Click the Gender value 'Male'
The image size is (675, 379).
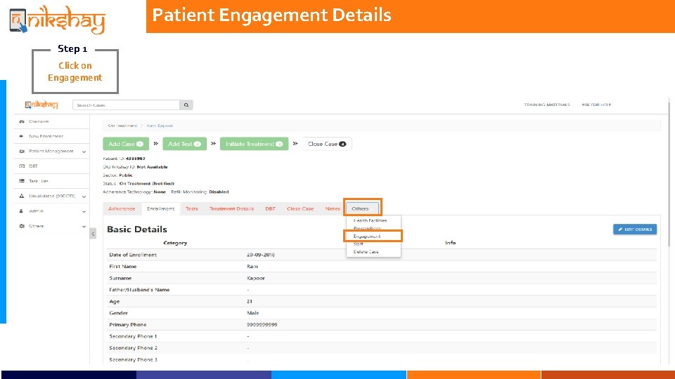(253, 313)
